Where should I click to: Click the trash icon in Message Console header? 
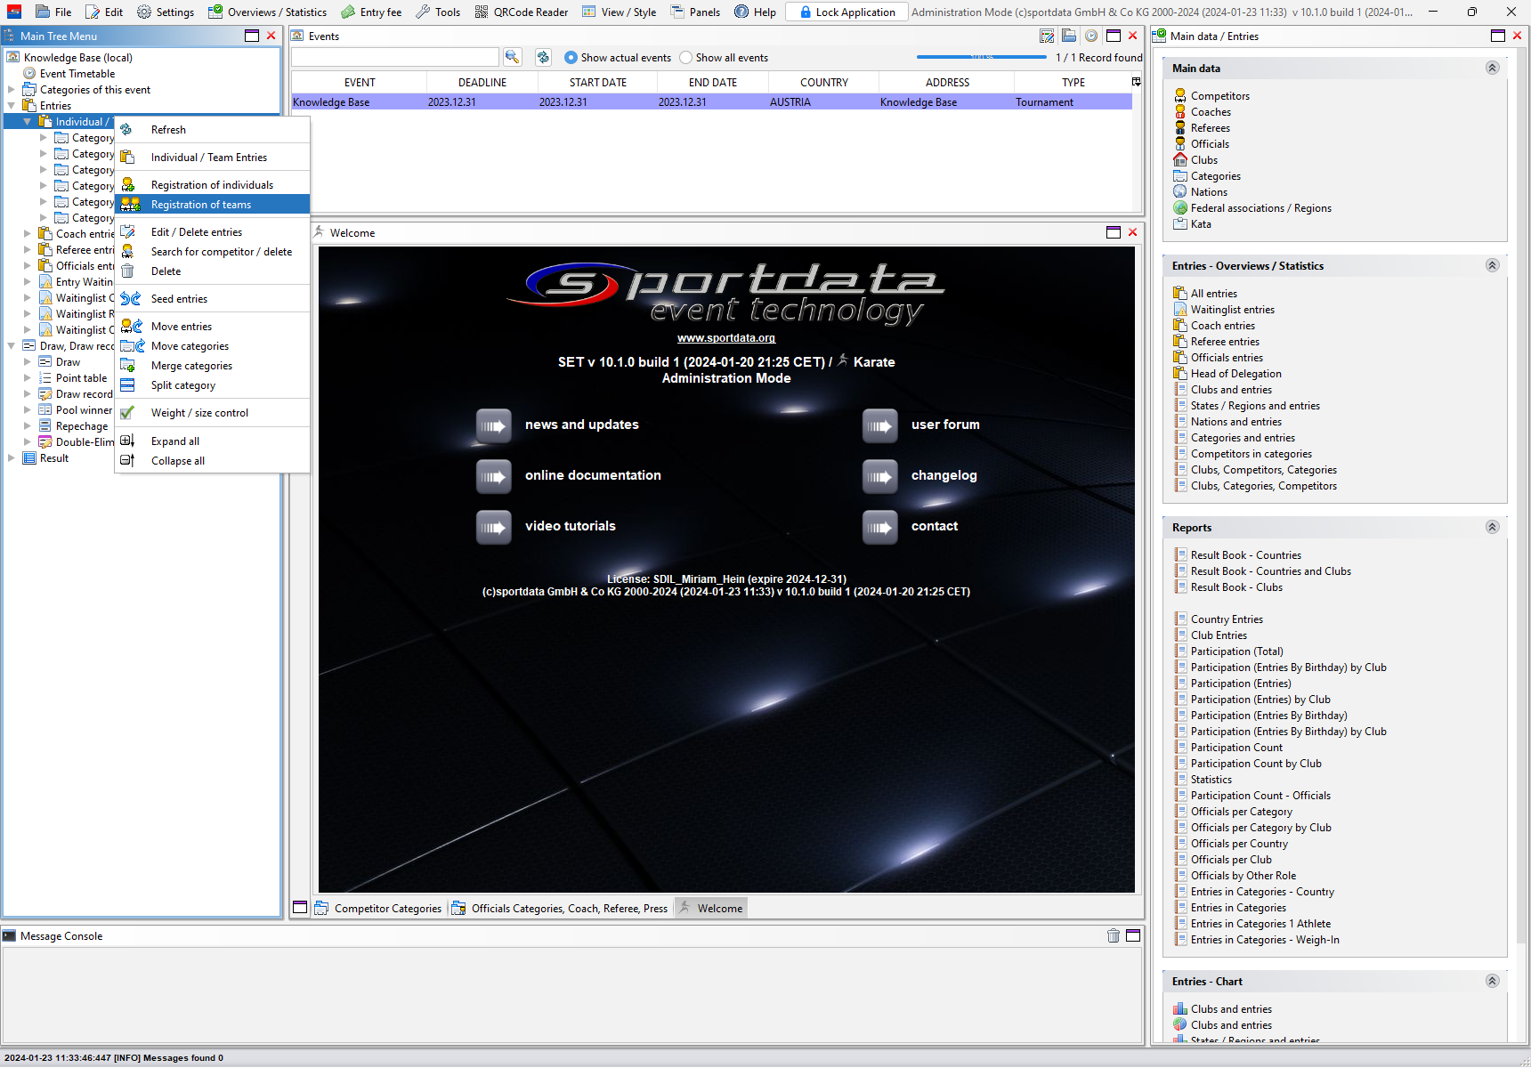[1113, 935]
